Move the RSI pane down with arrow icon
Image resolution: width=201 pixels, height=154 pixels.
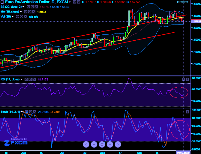pos(187,79)
